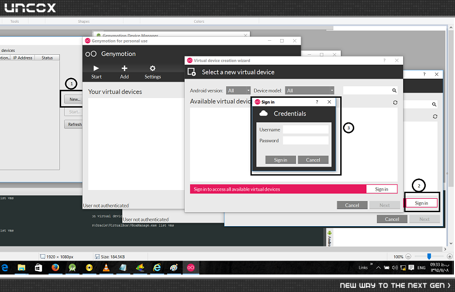Click the IP Address column header
The image size is (455, 292).
point(23,58)
